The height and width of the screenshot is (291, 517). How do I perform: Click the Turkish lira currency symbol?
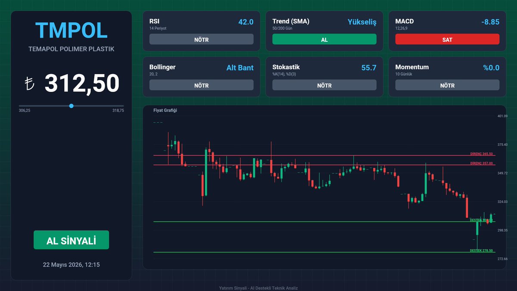tap(29, 84)
